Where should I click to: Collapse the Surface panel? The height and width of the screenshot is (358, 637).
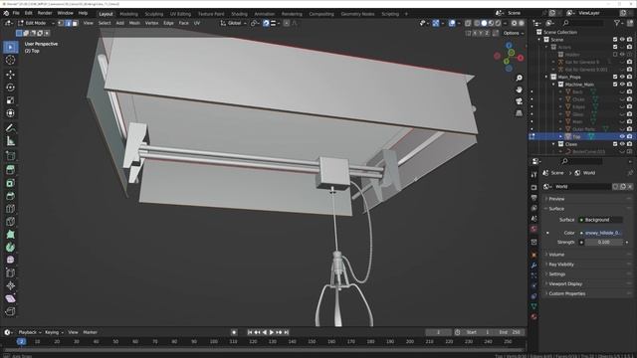click(x=587, y=209)
